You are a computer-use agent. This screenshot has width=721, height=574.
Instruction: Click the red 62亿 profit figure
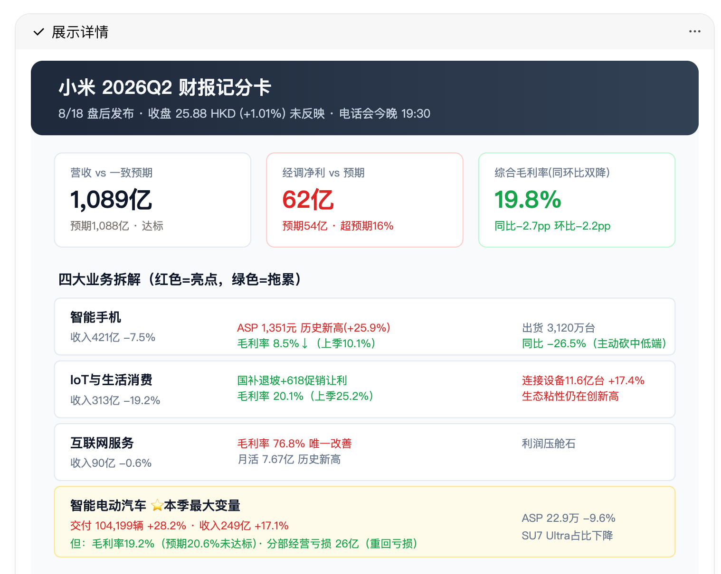tap(308, 199)
